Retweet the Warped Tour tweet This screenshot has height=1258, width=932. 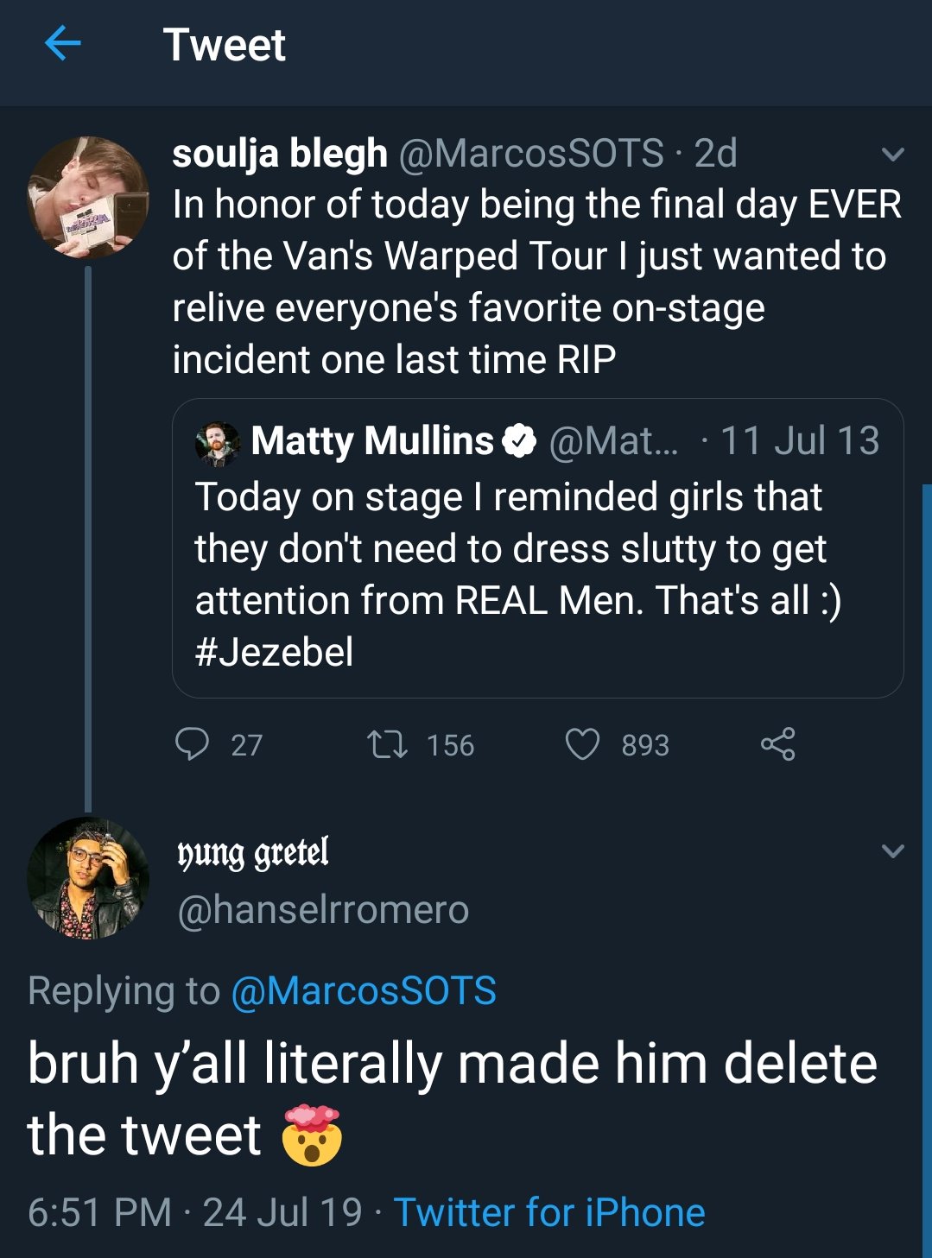pyautogui.click(x=387, y=744)
